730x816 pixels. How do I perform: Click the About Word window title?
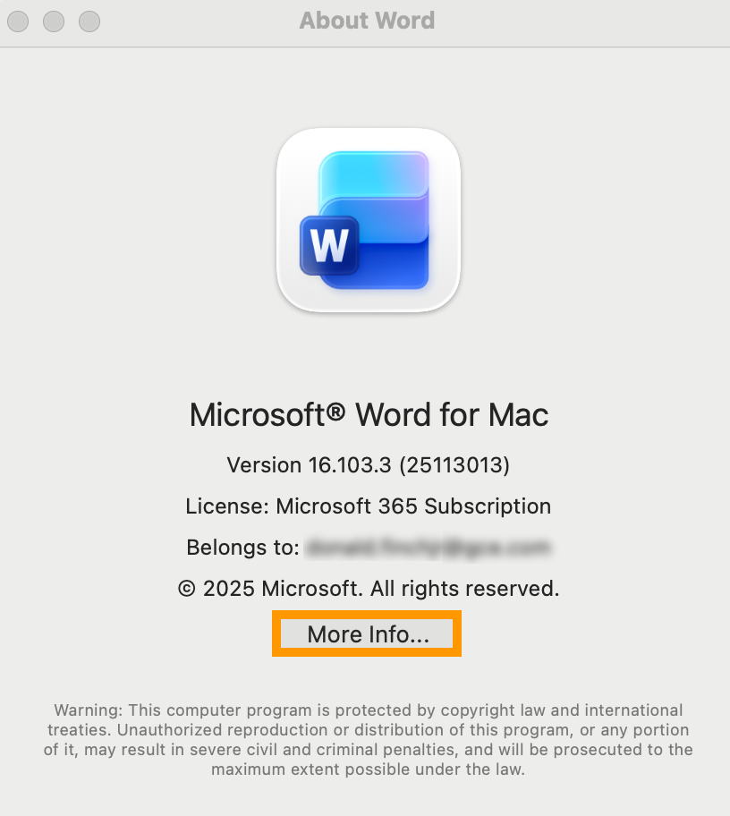(367, 21)
